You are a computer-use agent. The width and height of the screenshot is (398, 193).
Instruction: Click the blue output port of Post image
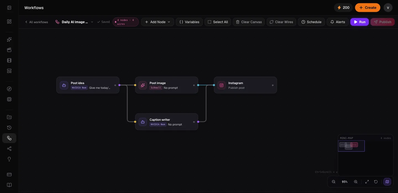tap(198, 85)
